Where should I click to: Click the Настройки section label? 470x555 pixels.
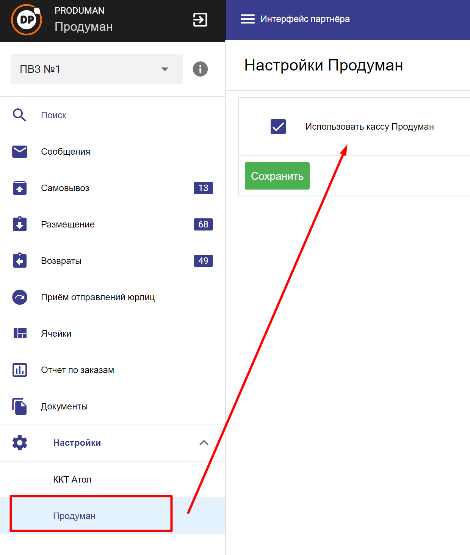pos(77,443)
